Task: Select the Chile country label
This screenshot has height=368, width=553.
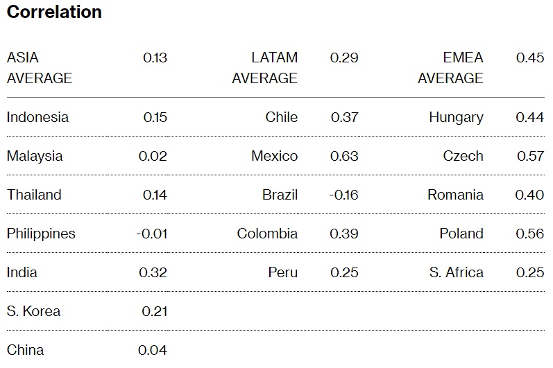Action: pos(281,117)
